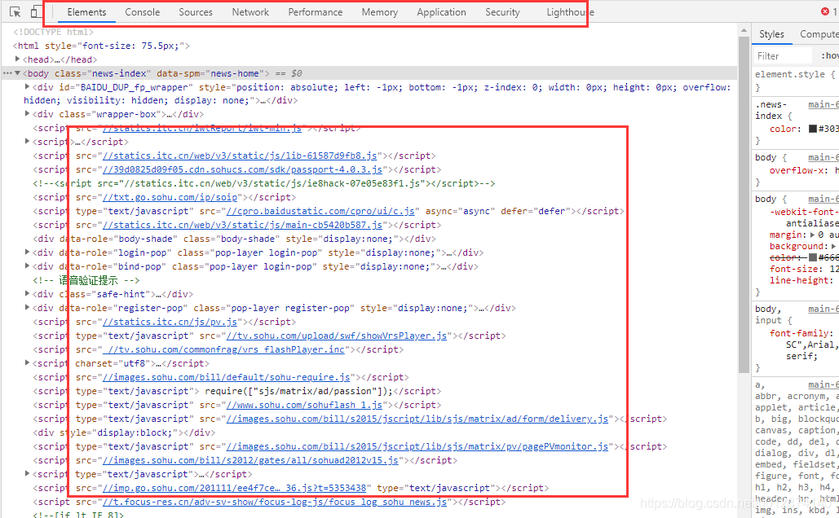Screen dimensions: 839x518
Task: Toggle the device toolbar icon
Action: (35, 11)
